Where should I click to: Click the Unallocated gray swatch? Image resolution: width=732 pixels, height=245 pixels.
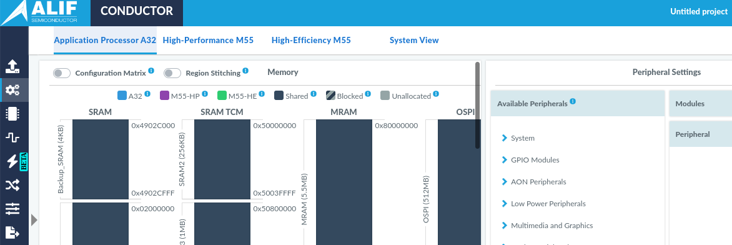pos(385,96)
